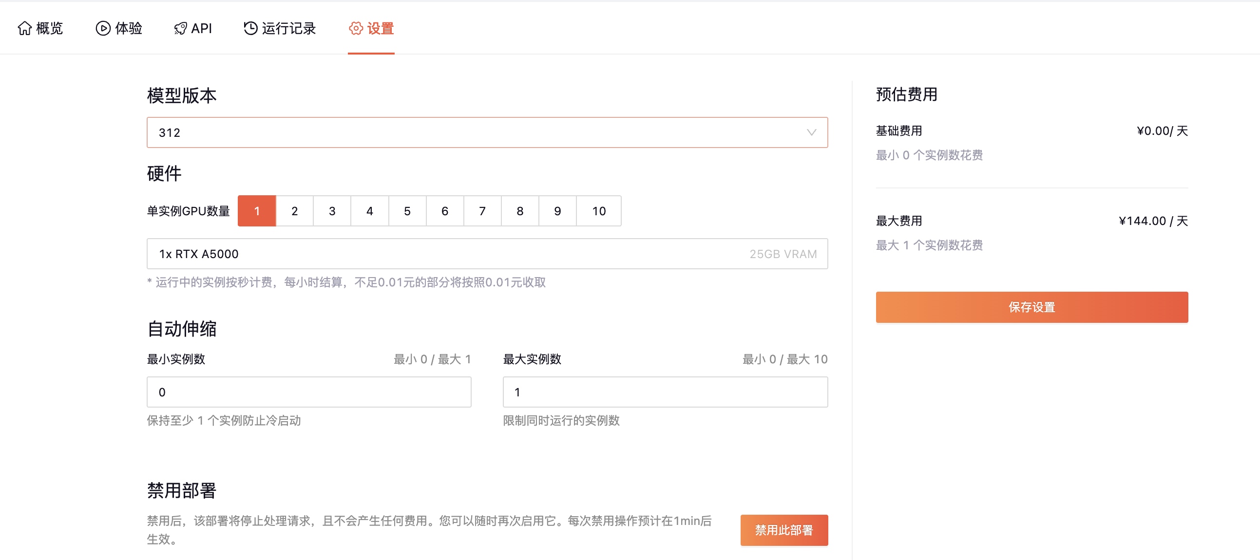Click the 保存设置 button
This screenshot has height=560, width=1260.
click(x=1031, y=307)
